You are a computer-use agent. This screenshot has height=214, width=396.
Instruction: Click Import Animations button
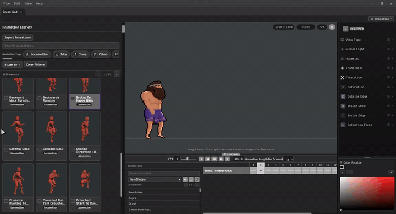pyautogui.click(x=18, y=37)
